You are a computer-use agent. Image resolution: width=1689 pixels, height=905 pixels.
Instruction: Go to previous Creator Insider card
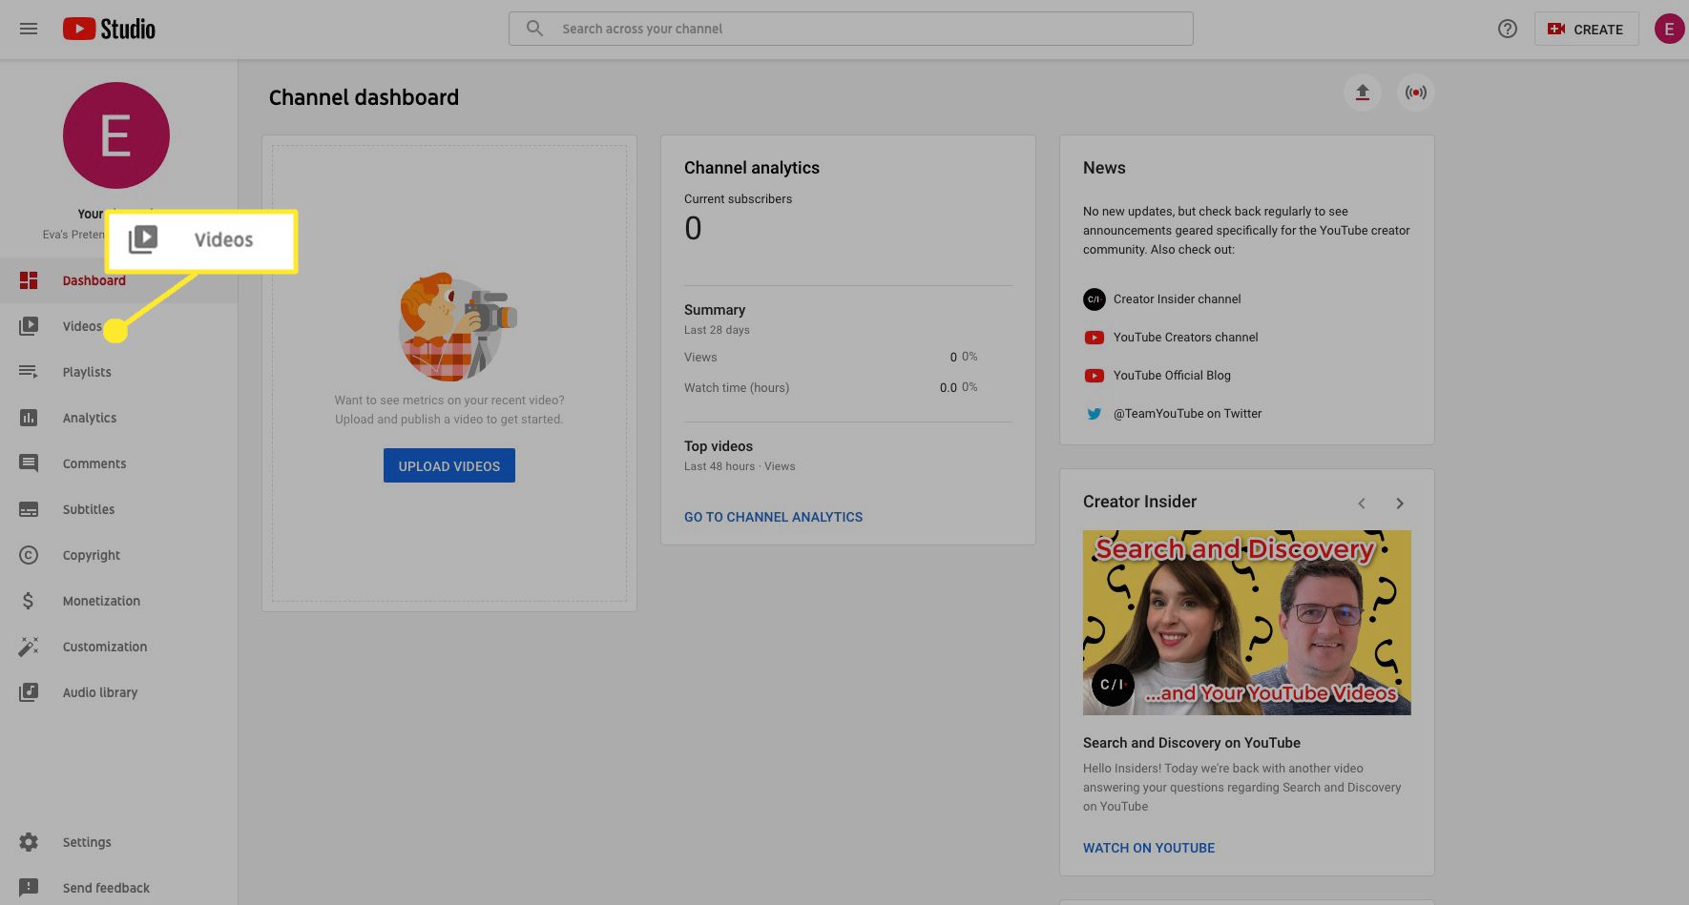(1362, 504)
